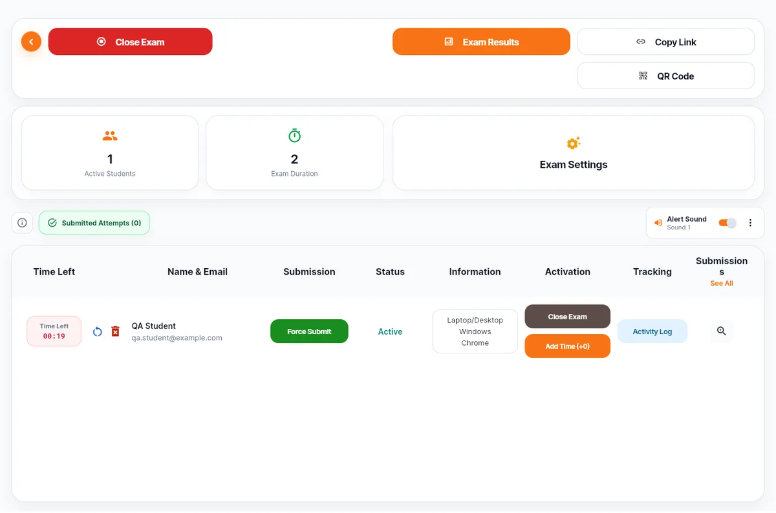Viewport: 776px width, 513px height.
Task: Show the QR Code
Action: click(x=665, y=76)
